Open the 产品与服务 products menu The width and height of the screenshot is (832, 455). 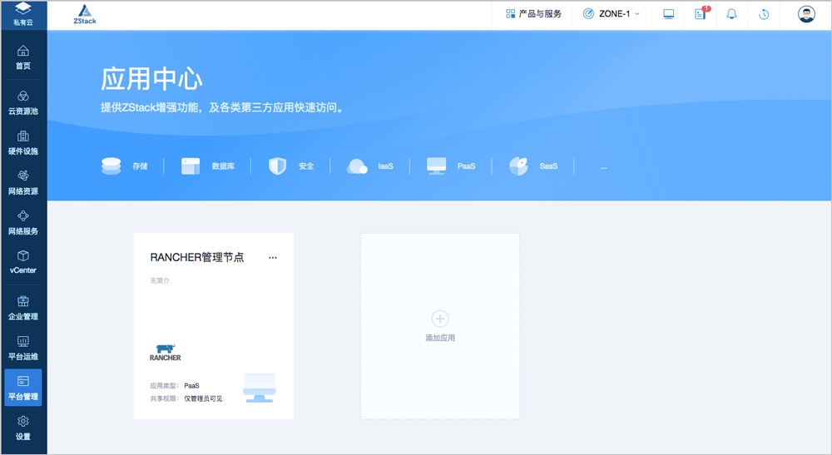pos(533,14)
